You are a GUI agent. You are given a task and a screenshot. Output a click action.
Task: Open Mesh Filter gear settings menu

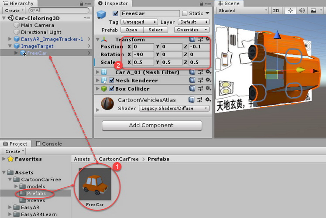[x=208, y=72]
